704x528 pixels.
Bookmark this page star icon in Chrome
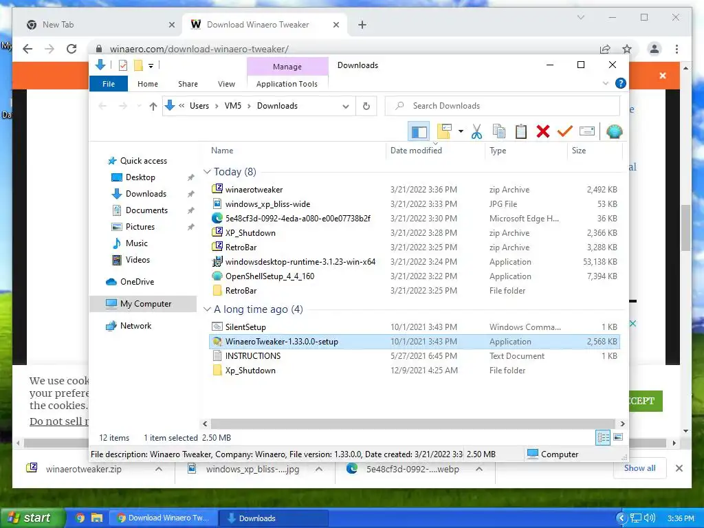627,49
